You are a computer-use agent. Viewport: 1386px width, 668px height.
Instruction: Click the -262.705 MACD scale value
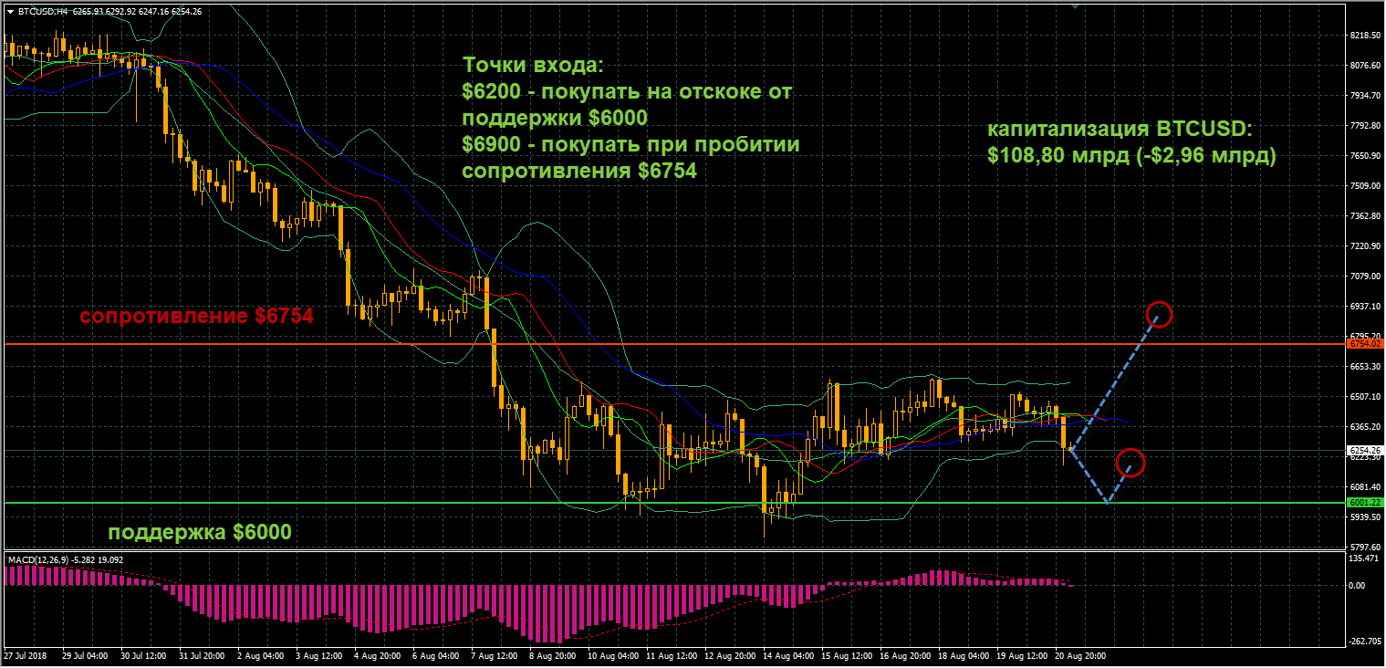1363,642
